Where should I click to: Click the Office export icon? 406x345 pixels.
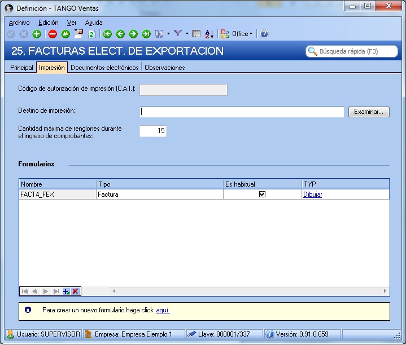(225, 34)
